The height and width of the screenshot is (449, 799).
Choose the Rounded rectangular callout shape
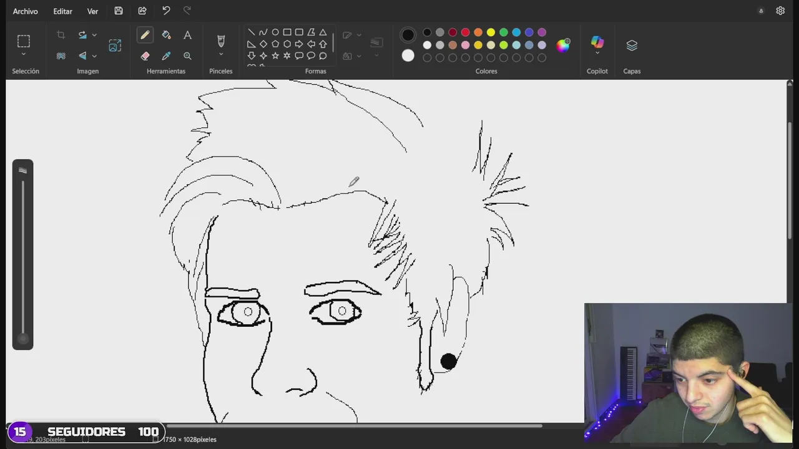pos(299,56)
